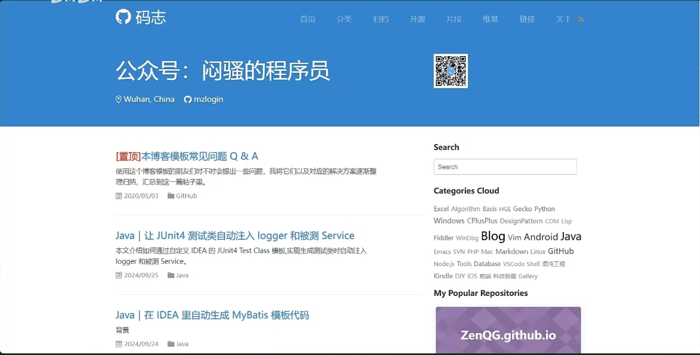Go to 片段 page

point(454,19)
